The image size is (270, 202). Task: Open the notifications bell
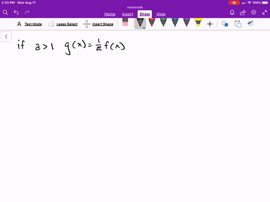pyautogui.click(x=232, y=12)
